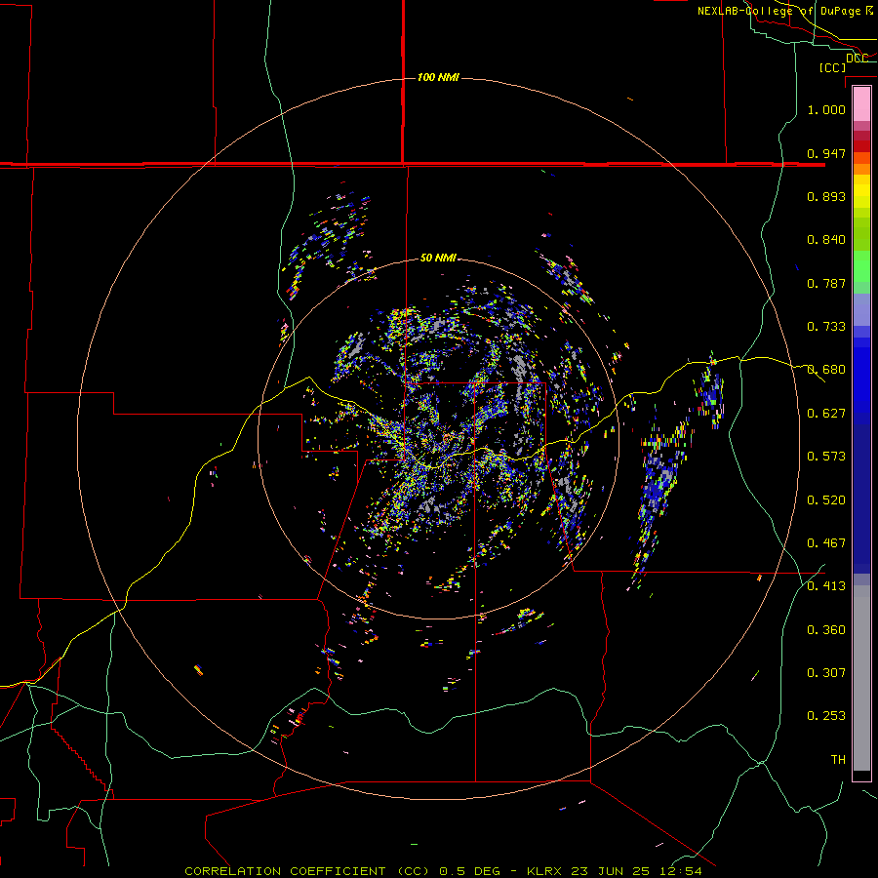Select the 1.000 value on the scale

pos(826,109)
